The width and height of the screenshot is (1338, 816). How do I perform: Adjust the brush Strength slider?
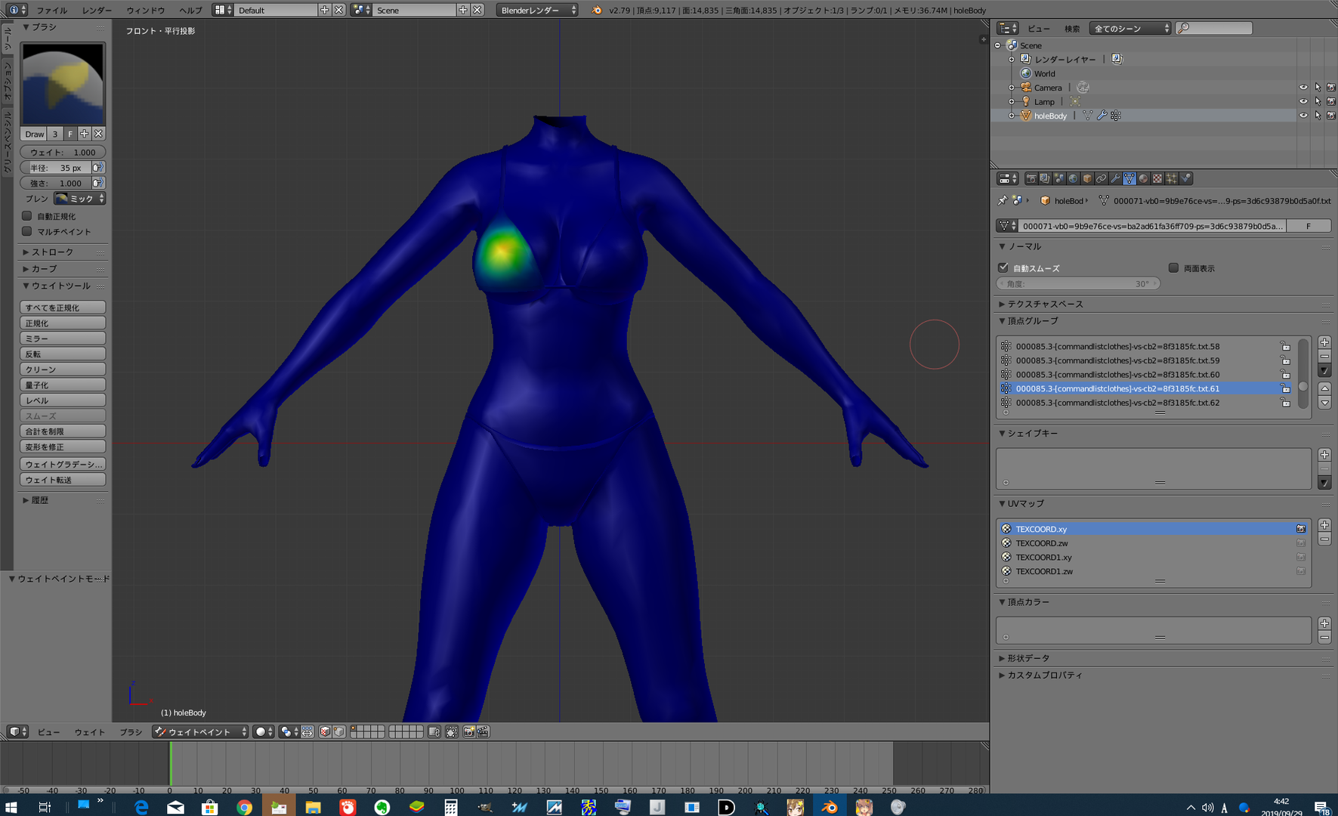[x=56, y=183]
